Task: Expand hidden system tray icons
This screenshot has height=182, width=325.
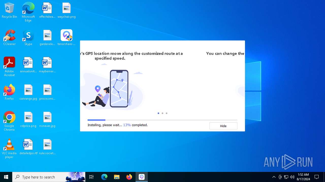Action: pos(274,177)
